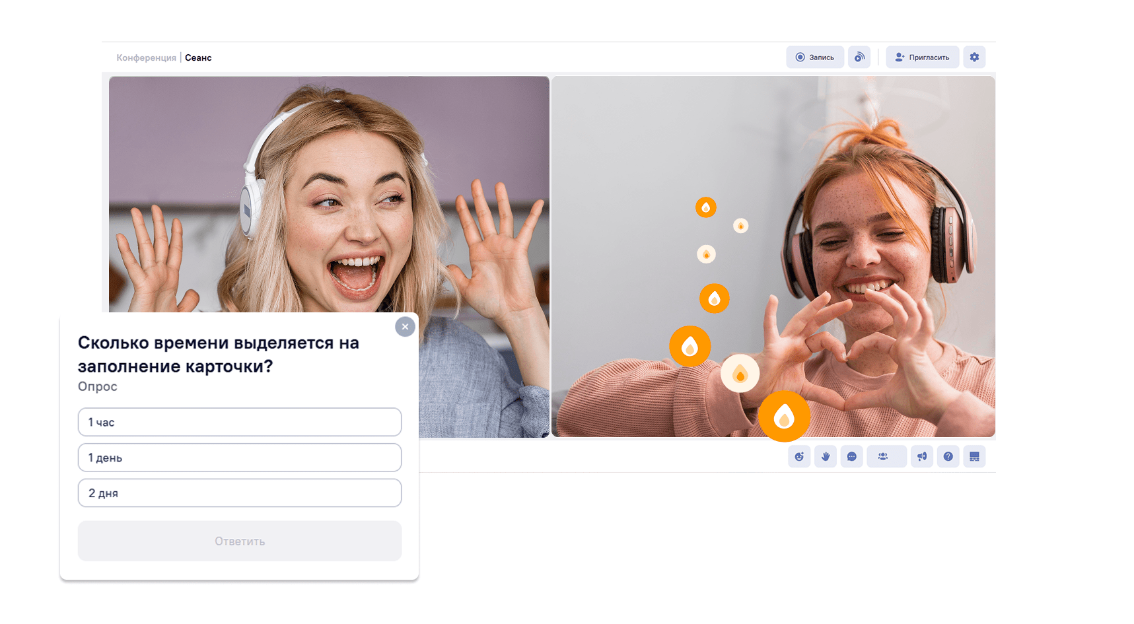Raise hand using the hand icon
Viewport: 1134px width, 624px height.
click(x=826, y=456)
